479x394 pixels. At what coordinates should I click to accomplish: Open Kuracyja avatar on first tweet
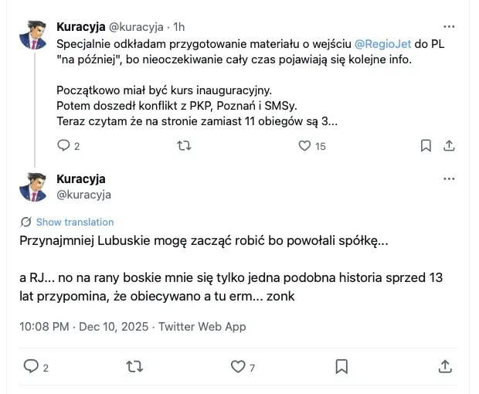33,33
